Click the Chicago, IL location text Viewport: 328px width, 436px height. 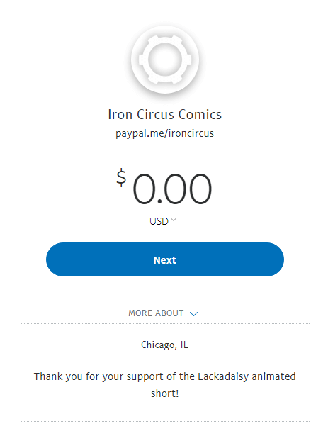164,345
